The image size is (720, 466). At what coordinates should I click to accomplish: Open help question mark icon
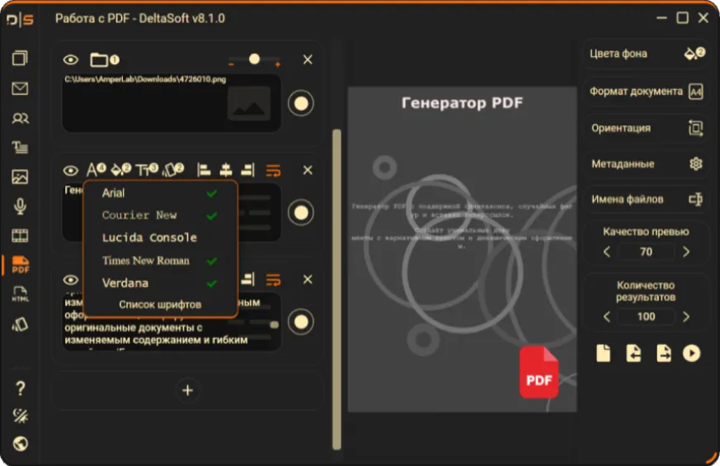coord(20,388)
